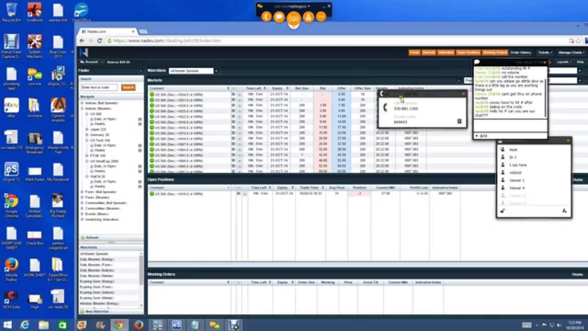Close the Finder panel
Image resolution: width=588 pixels, height=331 pixels.
coord(141,71)
